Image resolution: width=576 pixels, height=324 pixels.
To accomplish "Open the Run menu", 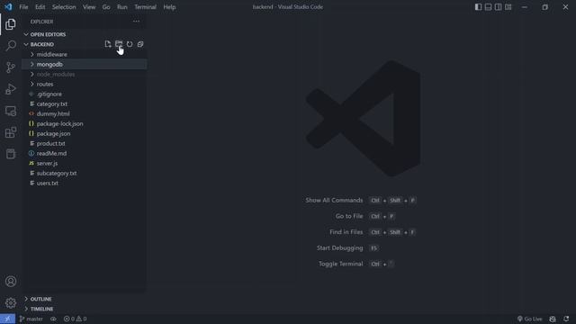I will [x=122, y=7].
